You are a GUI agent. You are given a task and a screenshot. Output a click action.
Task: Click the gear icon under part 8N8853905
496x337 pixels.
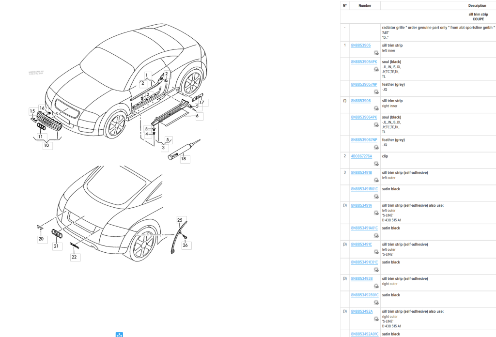coord(376,52)
